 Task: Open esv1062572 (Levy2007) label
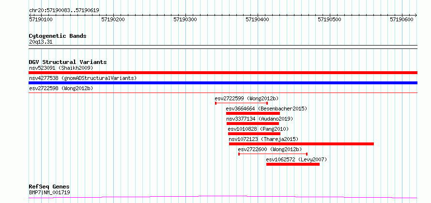coord(296,159)
